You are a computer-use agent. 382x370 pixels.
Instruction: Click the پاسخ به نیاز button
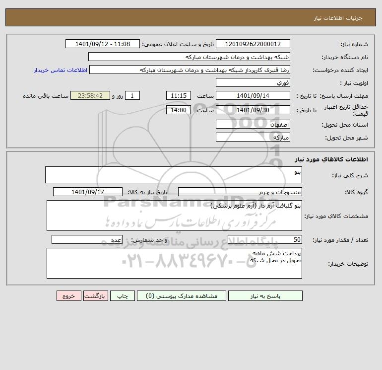265,296
